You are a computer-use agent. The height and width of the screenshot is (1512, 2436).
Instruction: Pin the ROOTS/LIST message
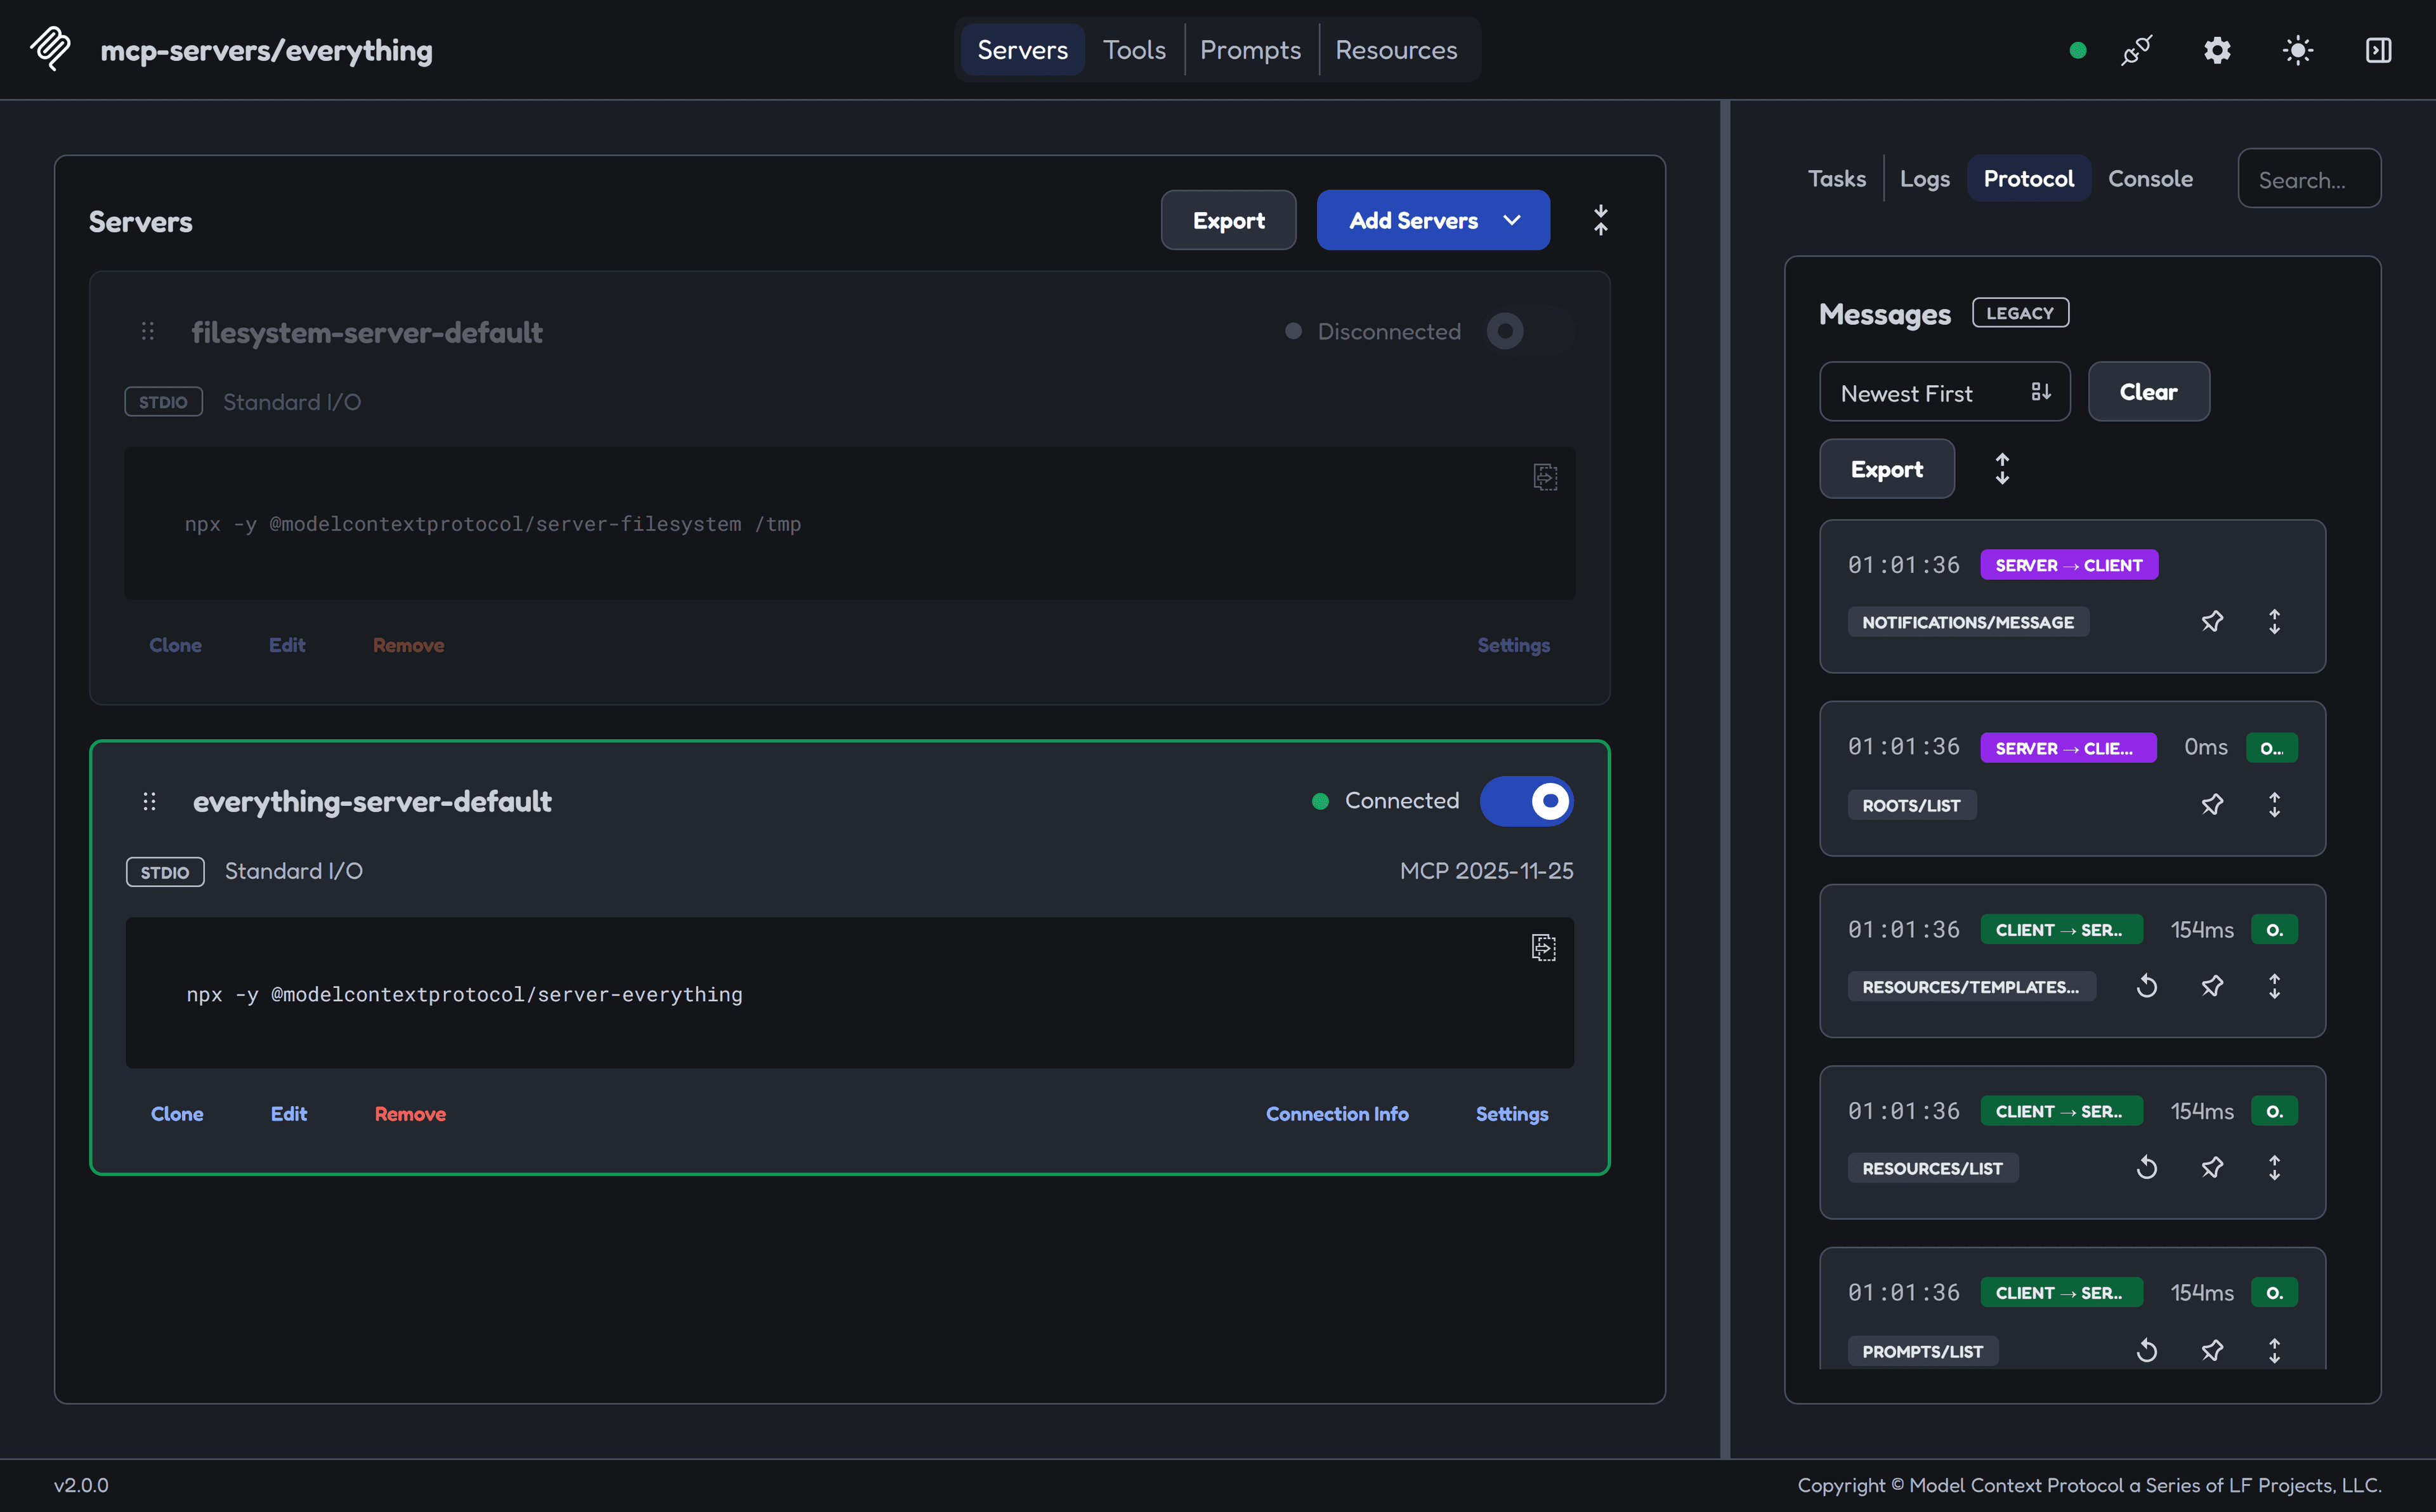[x=2212, y=805]
